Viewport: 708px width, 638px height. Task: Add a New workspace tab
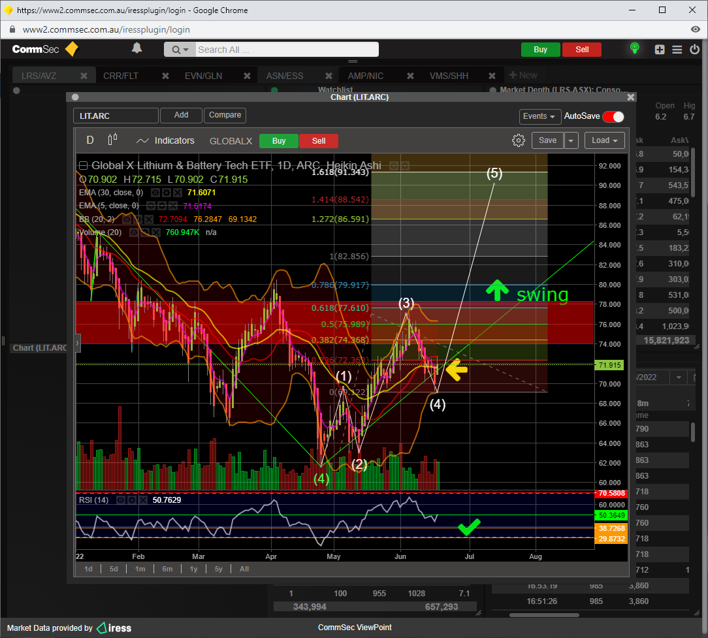point(523,75)
